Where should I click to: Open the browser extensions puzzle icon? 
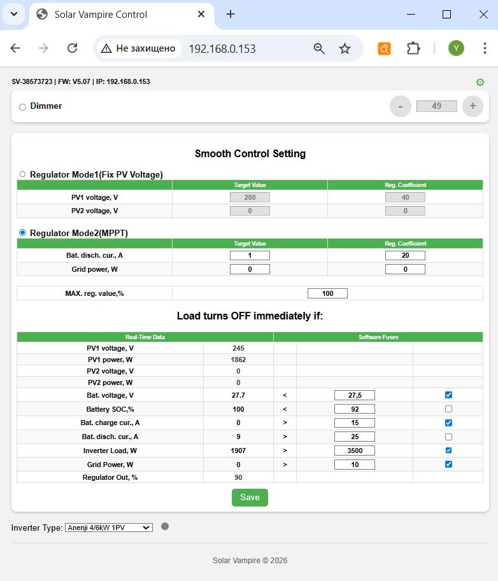(413, 48)
